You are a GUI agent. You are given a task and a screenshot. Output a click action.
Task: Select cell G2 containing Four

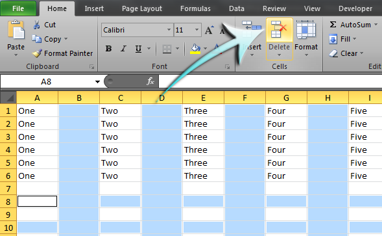[x=286, y=124]
